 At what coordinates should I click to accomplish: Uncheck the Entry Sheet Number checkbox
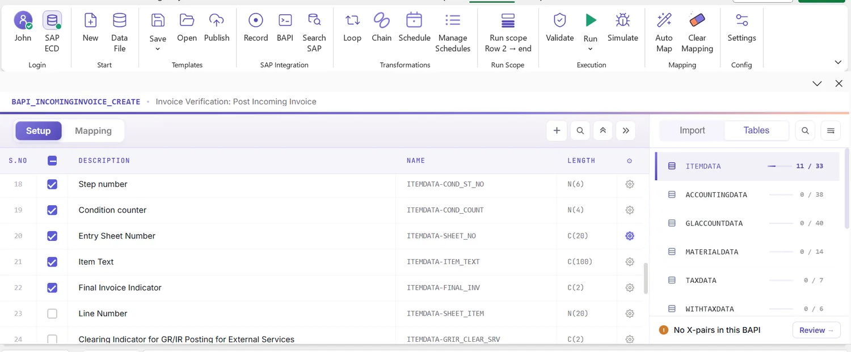point(52,236)
